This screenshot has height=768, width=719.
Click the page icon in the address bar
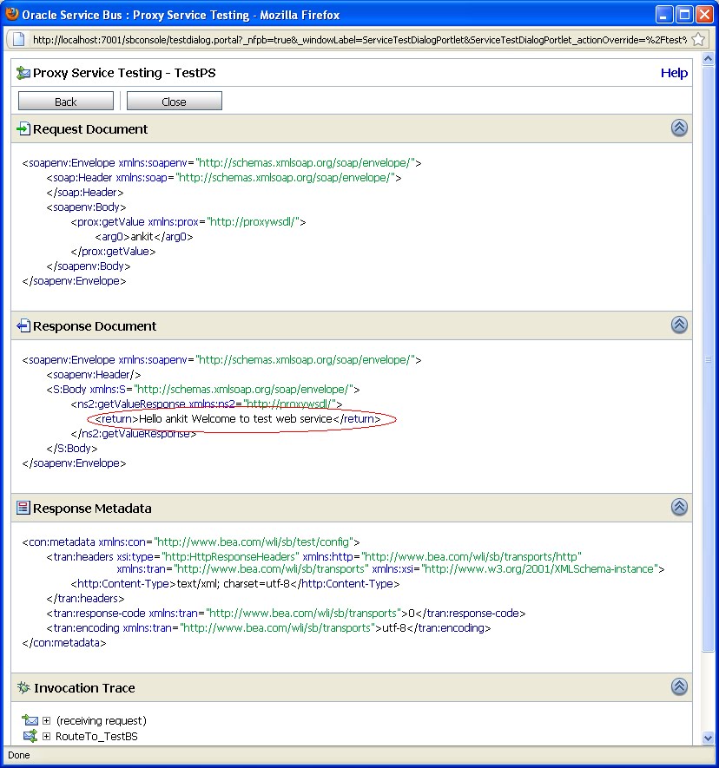click(x=18, y=39)
